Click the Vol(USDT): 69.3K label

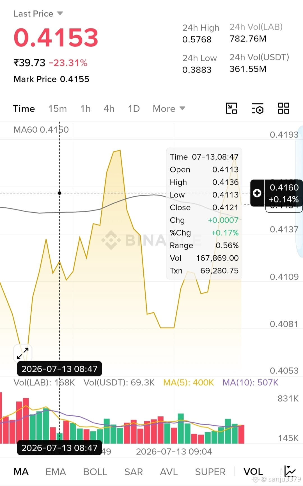[119, 382]
